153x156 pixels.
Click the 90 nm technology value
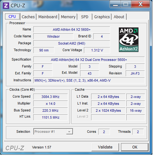coord(44,50)
